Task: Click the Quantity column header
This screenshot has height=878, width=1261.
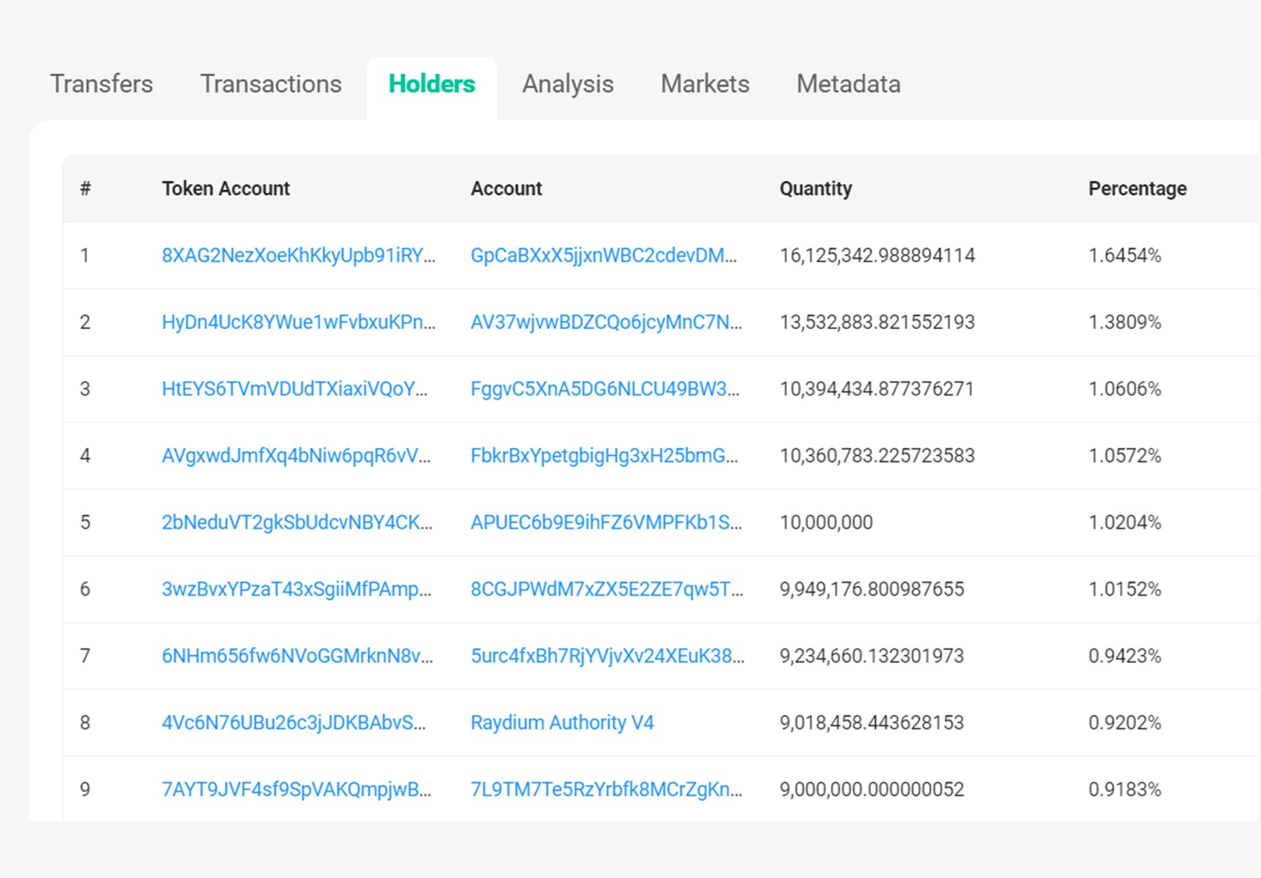Action: coord(815,188)
